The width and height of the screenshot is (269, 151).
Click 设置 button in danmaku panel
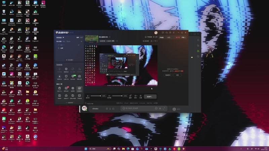tap(177, 75)
